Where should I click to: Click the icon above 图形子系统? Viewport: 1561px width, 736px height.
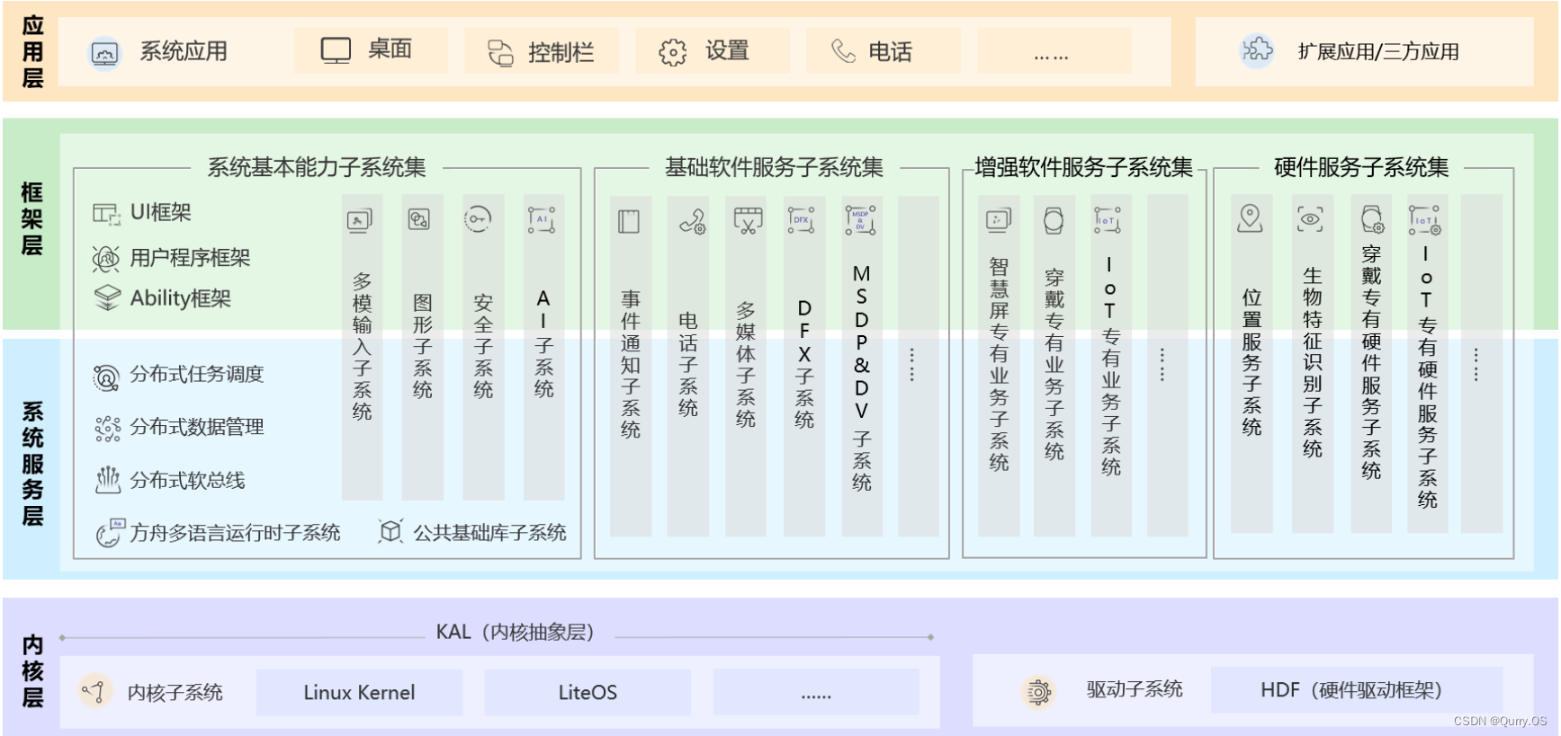(419, 219)
